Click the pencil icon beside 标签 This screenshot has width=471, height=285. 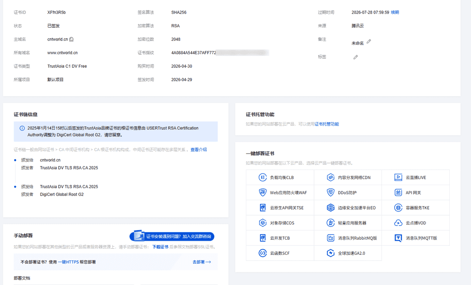pyautogui.click(x=356, y=57)
